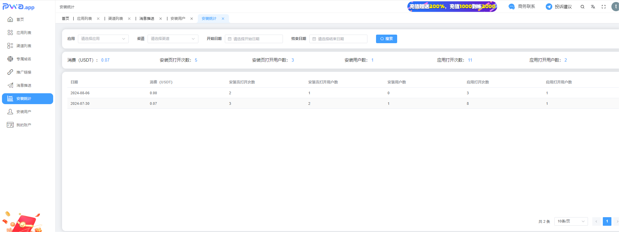Image resolution: width=619 pixels, height=232 pixels.
Task: Expand the 渠道 selection dropdown
Action: pyautogui.click(x=173, y=39)
